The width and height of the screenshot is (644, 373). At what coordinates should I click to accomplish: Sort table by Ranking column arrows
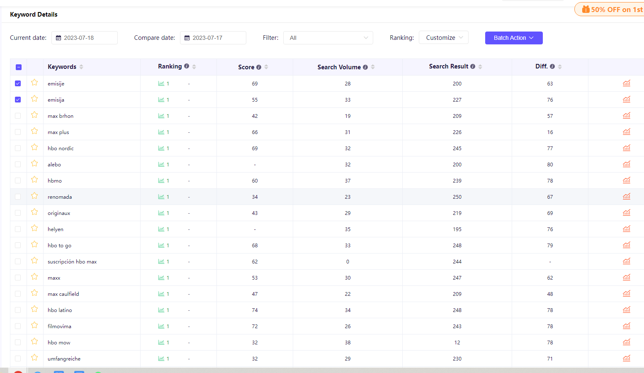(x=194, y=66)
